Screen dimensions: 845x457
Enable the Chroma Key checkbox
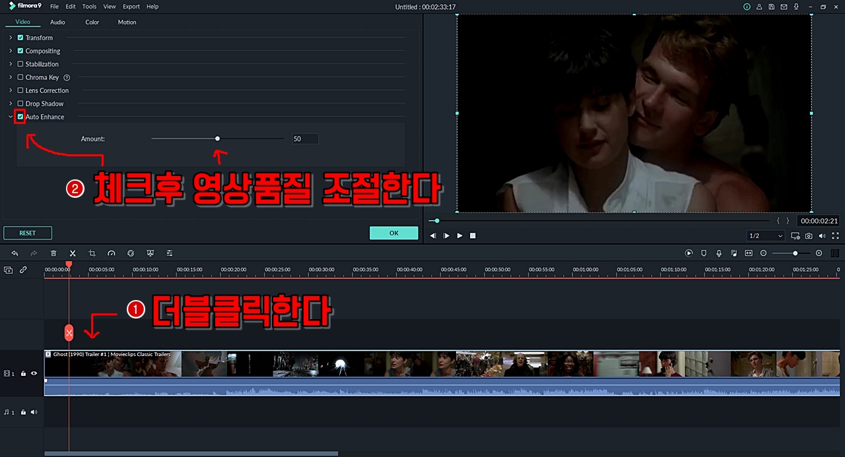(20, 77)
